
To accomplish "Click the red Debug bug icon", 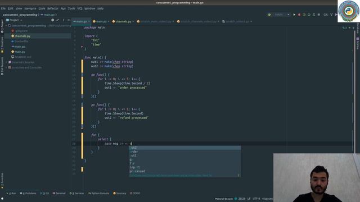I will coord(299,15).
